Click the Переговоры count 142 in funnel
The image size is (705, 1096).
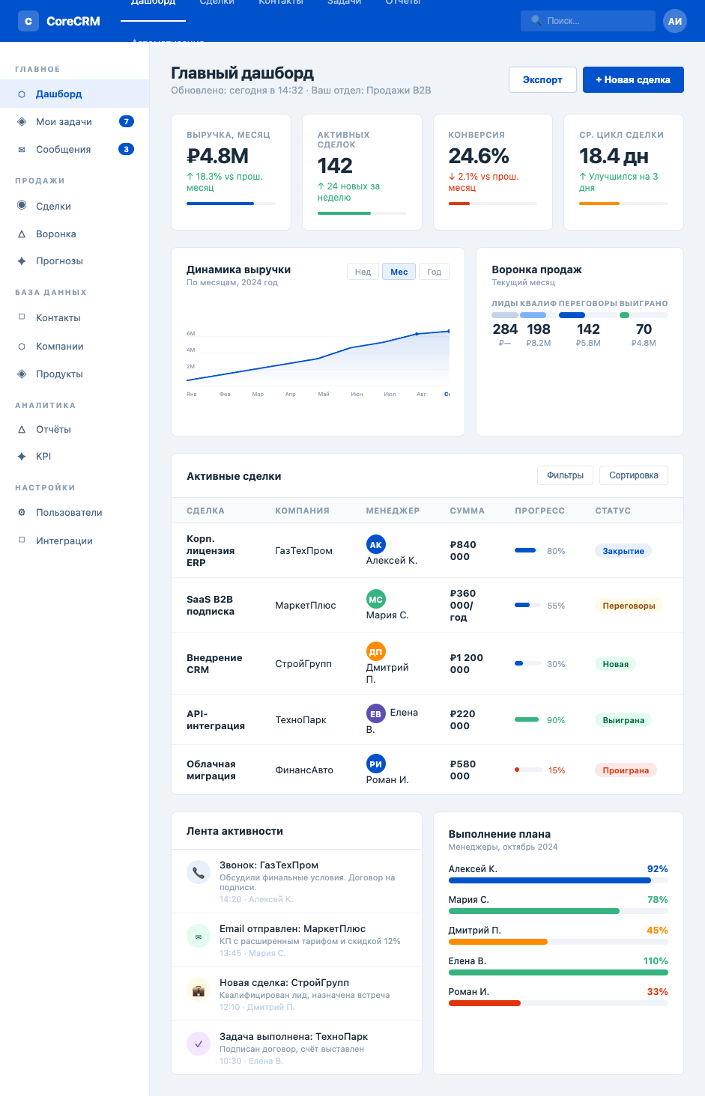tap(588, 329)
